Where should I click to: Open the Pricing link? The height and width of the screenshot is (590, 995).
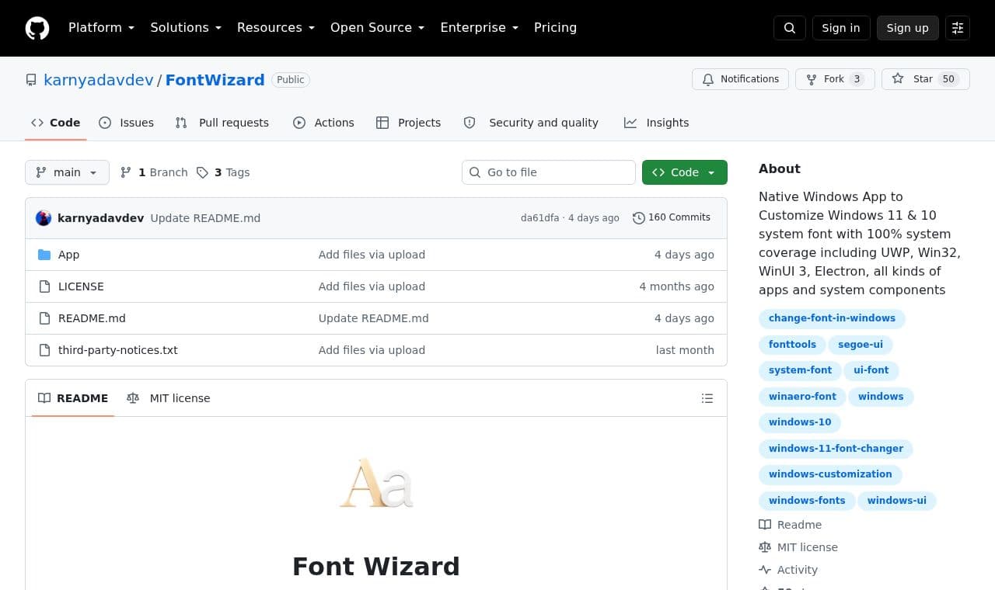coord(555,28)
